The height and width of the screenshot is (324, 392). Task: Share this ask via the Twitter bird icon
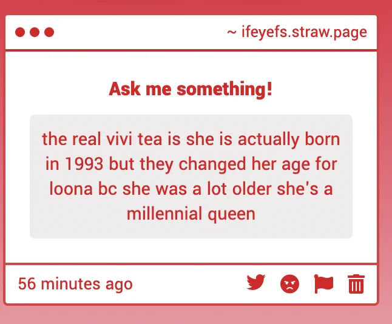[x=255, y=283]
